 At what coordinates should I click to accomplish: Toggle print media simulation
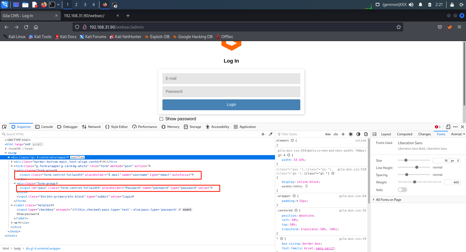366,134
